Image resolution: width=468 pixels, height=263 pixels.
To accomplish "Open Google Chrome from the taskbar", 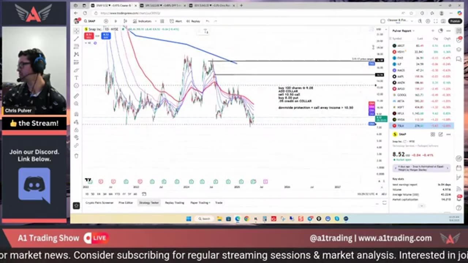I will [x=246, y=219].
